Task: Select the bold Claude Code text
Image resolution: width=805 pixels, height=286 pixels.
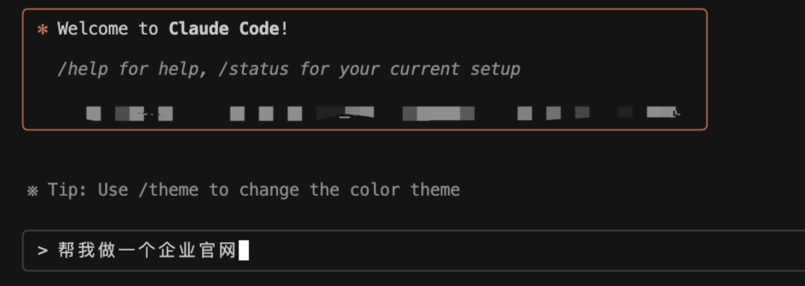Action: pyautogui.click(x=224, y=29)
